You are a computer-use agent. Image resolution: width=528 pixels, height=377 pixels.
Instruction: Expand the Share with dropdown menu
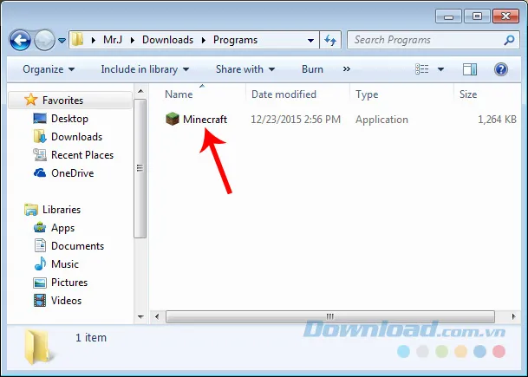(x=244, y=69)
